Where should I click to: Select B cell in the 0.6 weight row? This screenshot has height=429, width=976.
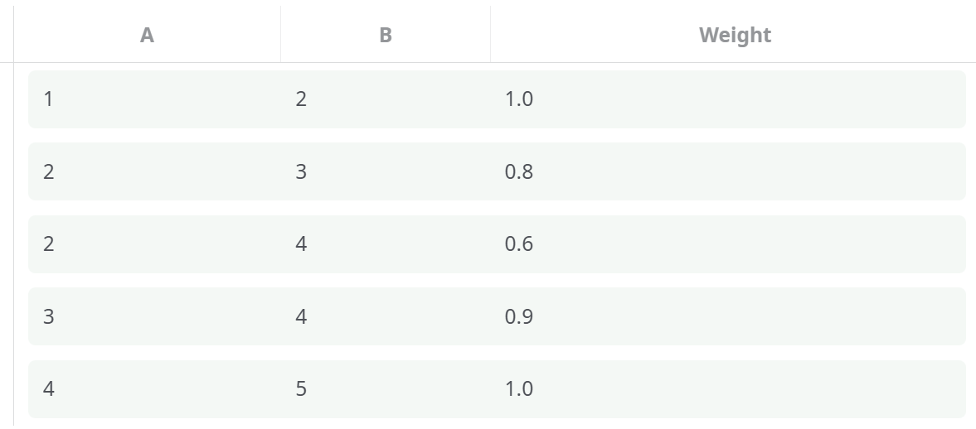click(x=301, y=244)
